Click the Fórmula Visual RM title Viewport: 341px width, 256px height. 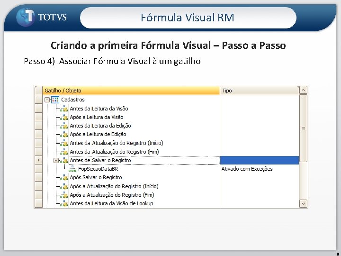(187, 18)
